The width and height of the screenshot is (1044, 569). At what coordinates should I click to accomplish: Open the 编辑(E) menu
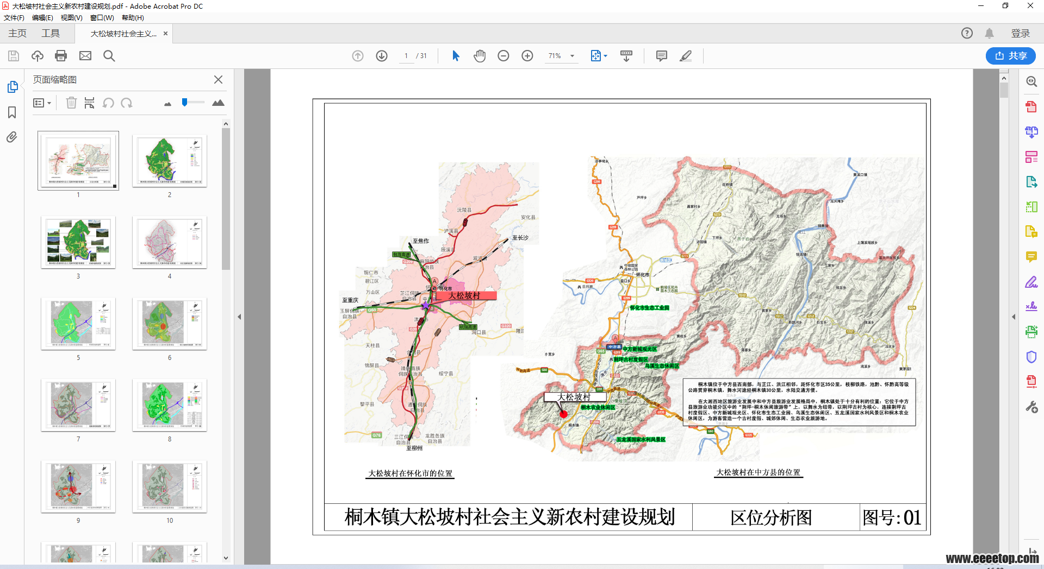tap(42, 18)
